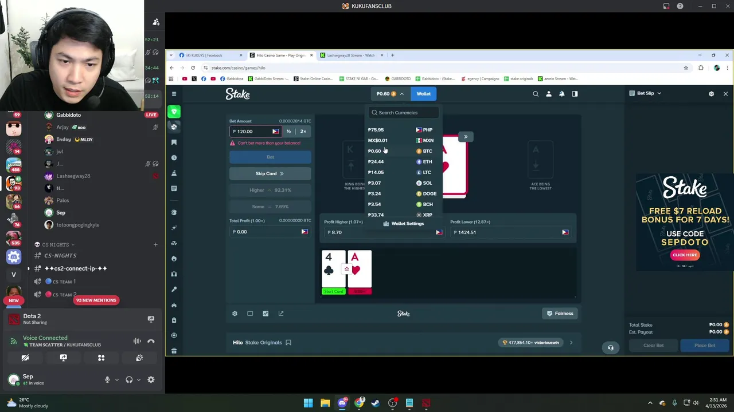The image size is (734, 412).
Task: Click Clear Bet in Bet Slip
Action: coord(653,346)
